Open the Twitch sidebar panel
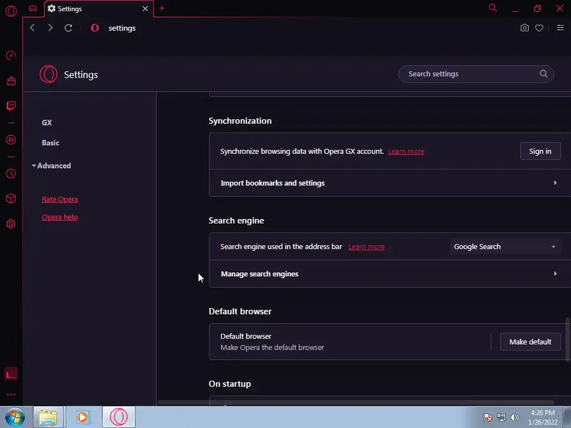The image size is (571, 428). (11, 106)
